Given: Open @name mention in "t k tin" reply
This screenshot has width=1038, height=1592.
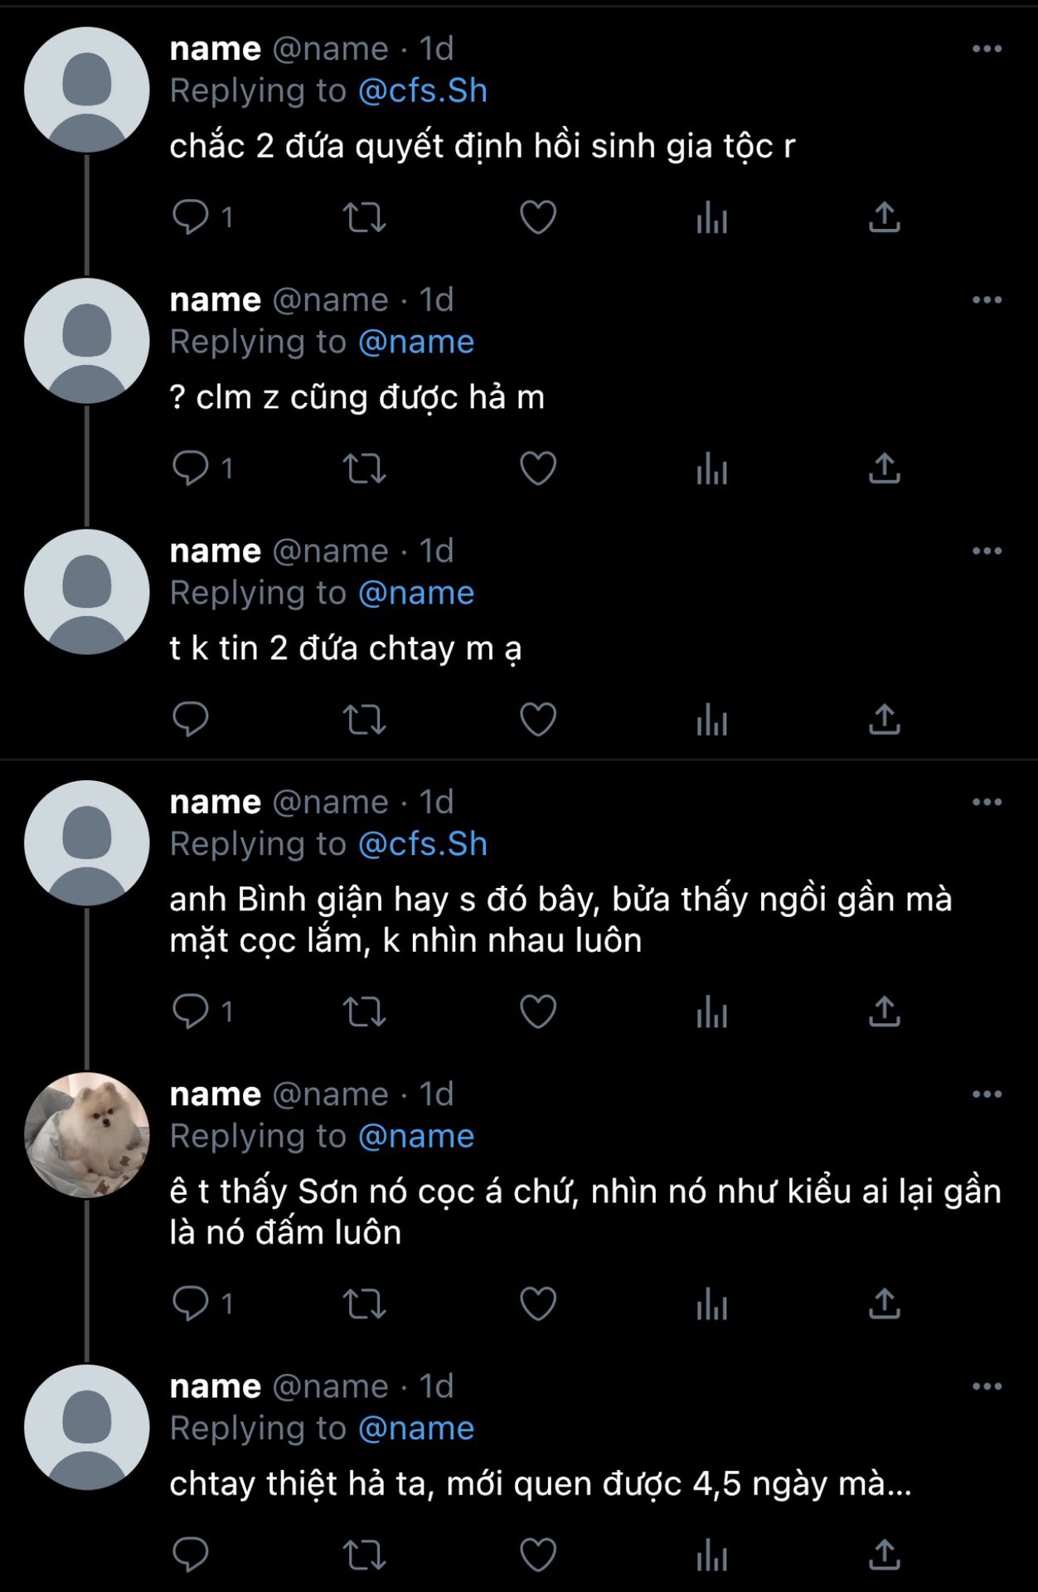Looking at the screenshot, I should click(416, 594).
